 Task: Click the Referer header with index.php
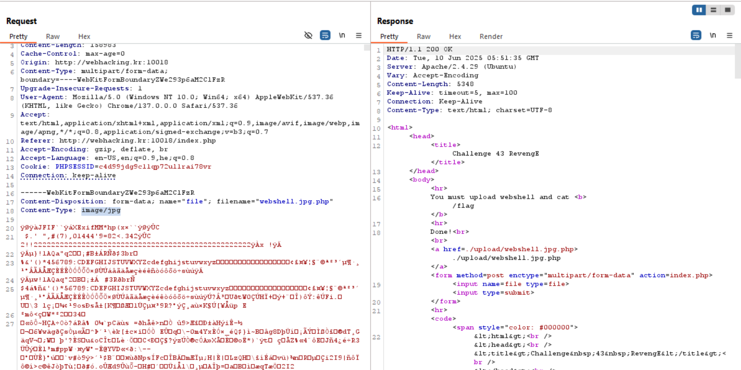(118, 141)
